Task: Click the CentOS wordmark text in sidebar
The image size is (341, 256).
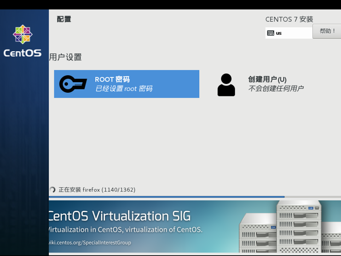Action: tap(23, 53)
